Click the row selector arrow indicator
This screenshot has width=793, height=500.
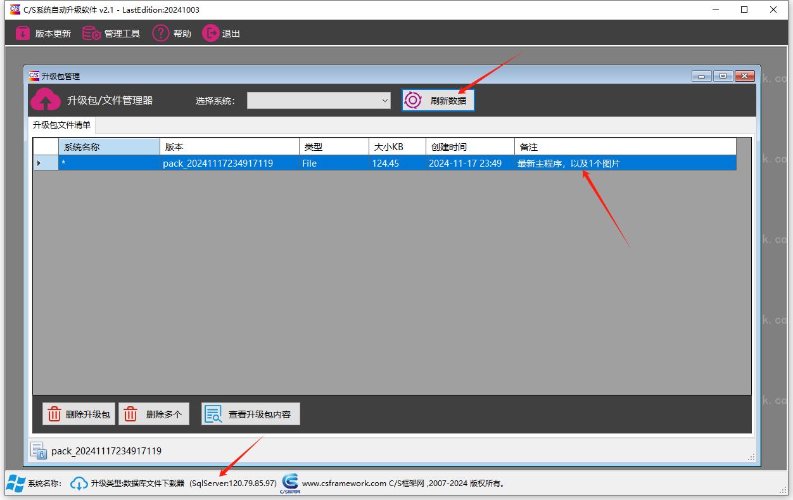click(x=39, y=163)
